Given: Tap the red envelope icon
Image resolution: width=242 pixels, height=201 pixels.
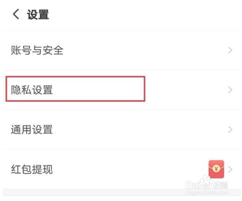Looking at the screenshot, I should (216, 169).
